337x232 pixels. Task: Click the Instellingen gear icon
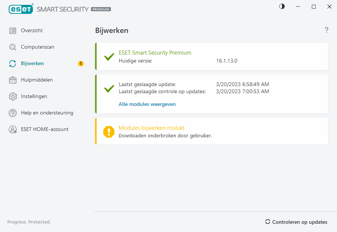point(13,97)
